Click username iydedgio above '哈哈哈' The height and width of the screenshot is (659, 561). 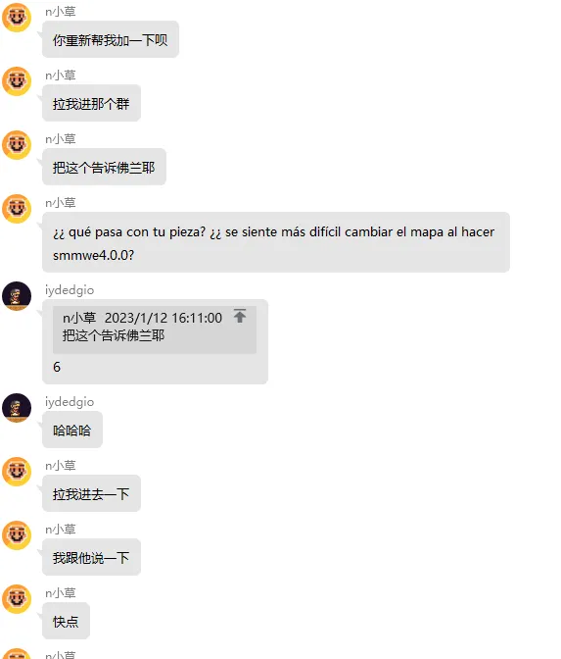pos(70,402)
